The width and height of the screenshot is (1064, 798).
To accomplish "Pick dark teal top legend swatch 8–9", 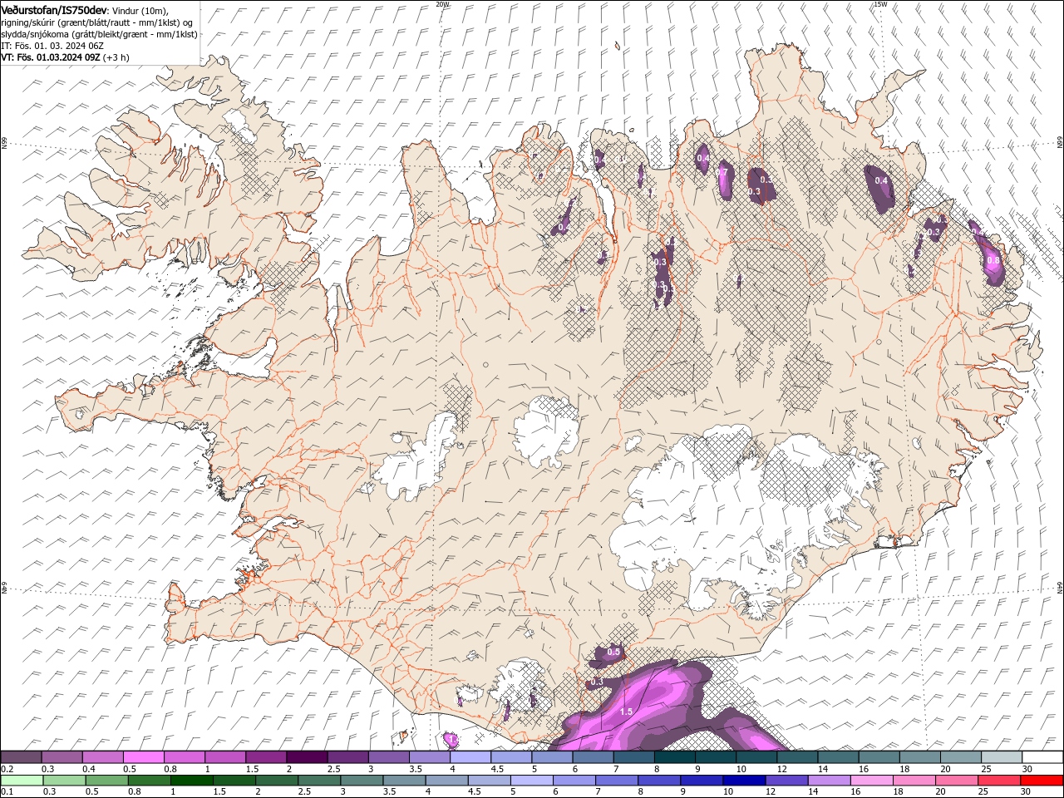I will (x=675, y=757).
